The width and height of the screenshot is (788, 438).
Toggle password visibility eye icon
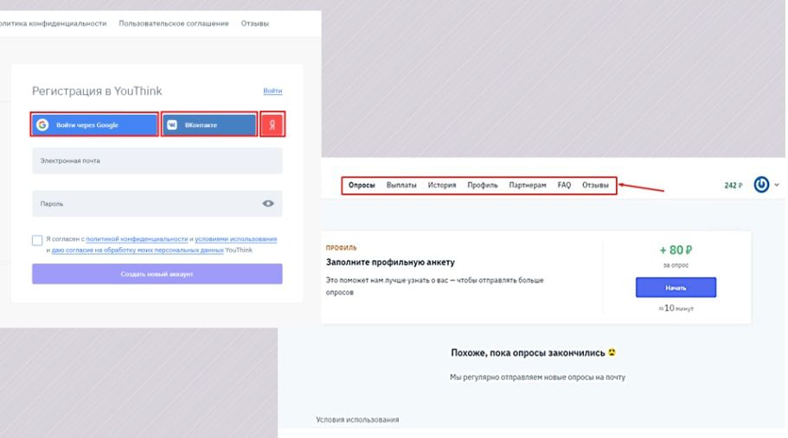tap(268, 203)
